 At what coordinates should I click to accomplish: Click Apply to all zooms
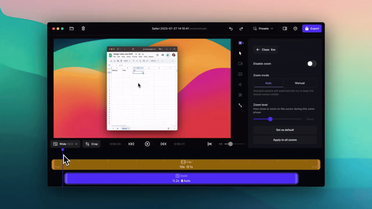[x=285, y=140]
